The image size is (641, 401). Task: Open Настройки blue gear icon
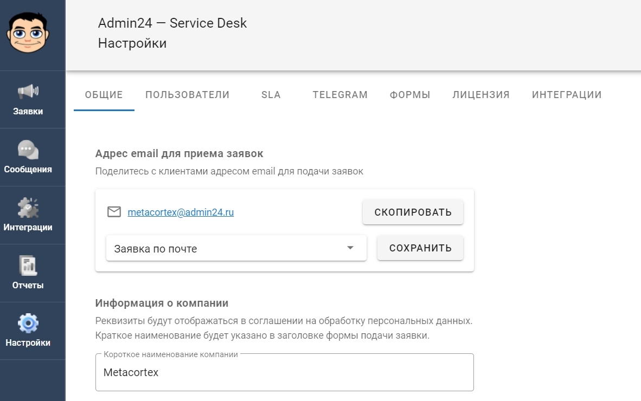coord(28,324)
